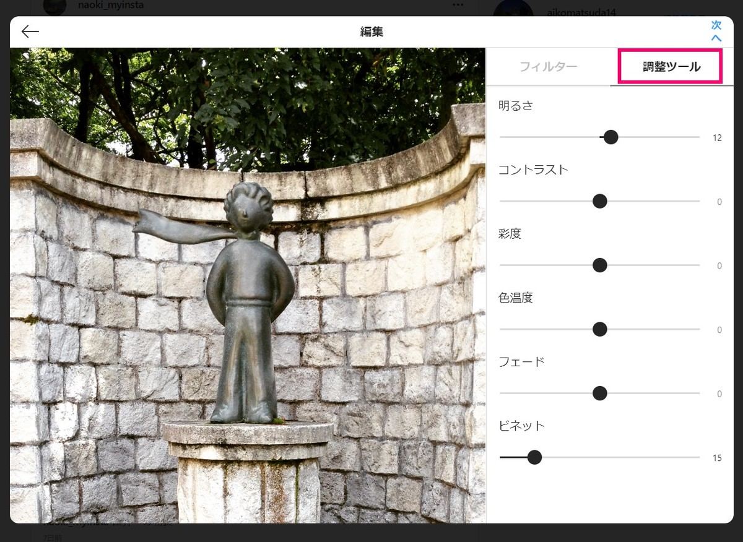Go back using the left arrow icon

click(30, 32)
